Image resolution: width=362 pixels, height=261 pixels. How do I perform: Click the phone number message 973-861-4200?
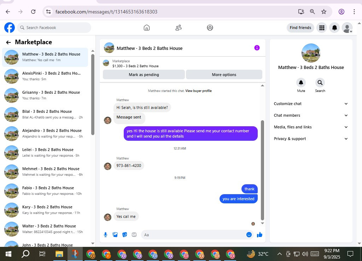tap(129, 166)
